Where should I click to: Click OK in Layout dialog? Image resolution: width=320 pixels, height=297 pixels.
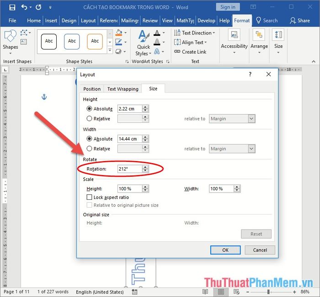coord(225,250)
